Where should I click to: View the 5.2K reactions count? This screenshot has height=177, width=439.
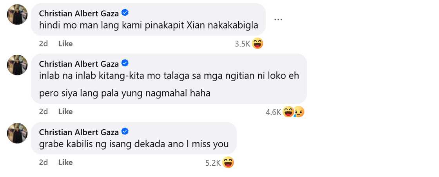pyautogui.click(x=213, y=163)
